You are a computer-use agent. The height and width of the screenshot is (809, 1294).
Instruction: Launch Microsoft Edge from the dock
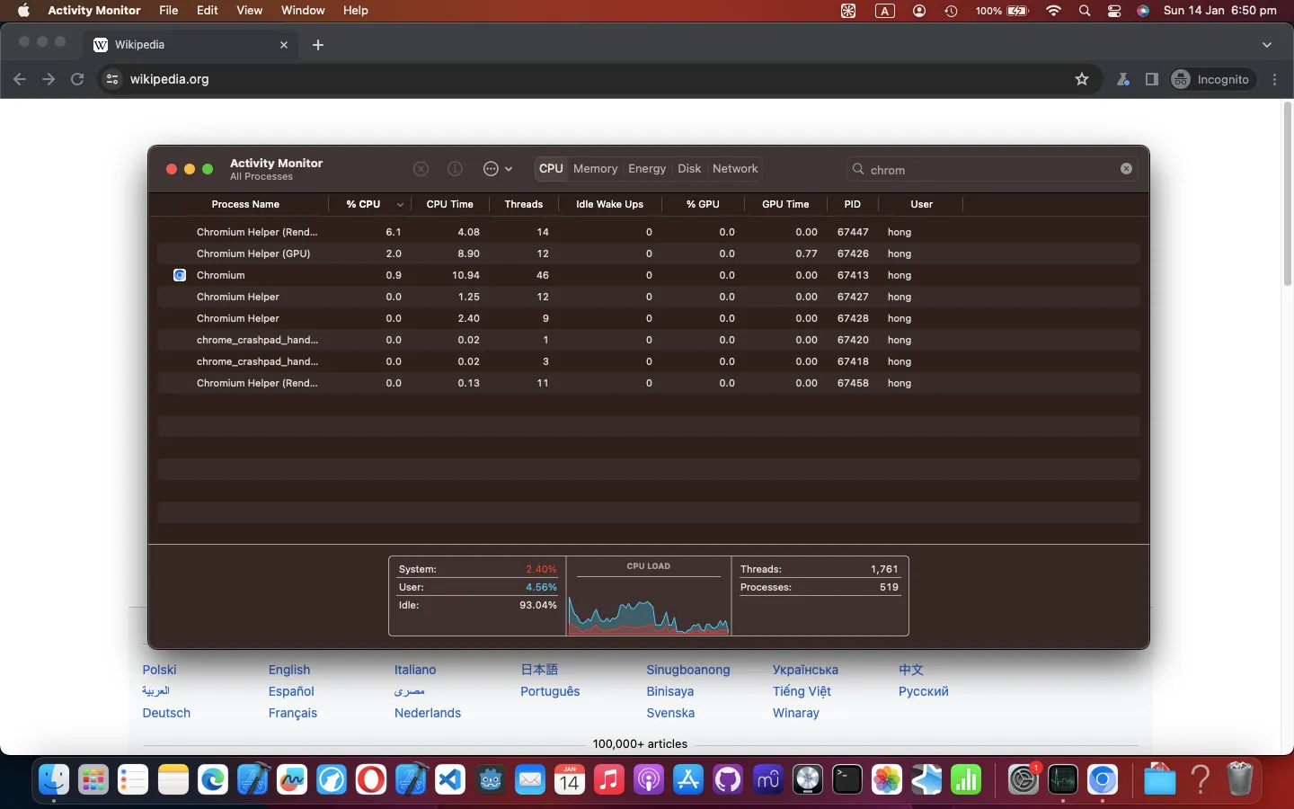[213, 779]
